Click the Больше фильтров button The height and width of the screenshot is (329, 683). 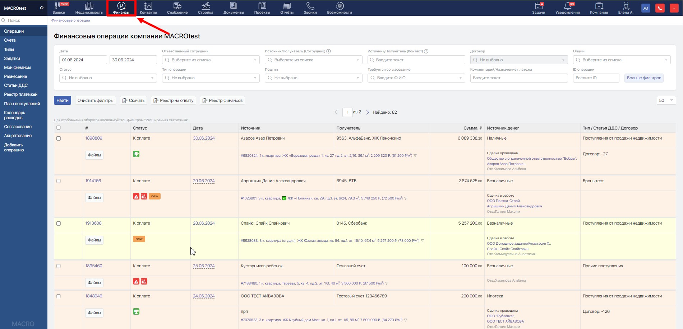click(644, 78)
